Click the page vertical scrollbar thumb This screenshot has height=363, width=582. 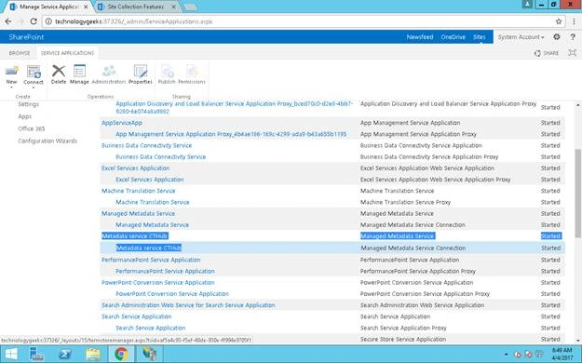578,193
